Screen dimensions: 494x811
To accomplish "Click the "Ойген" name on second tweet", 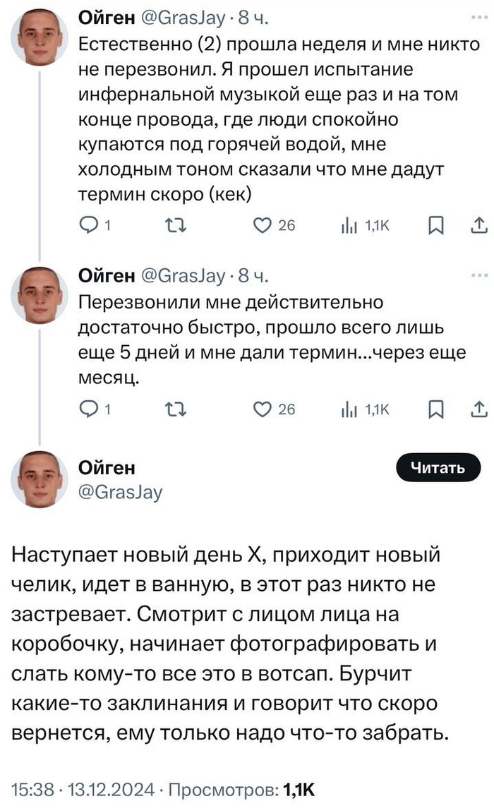I will 107,275.
